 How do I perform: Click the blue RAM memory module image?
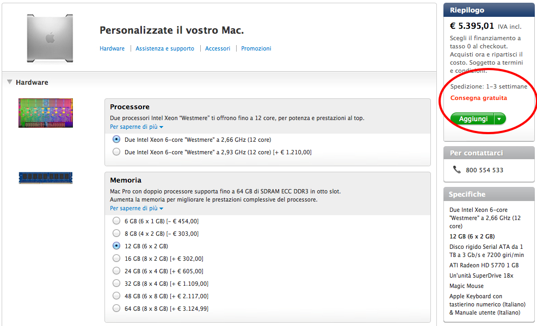click(46, 178)
